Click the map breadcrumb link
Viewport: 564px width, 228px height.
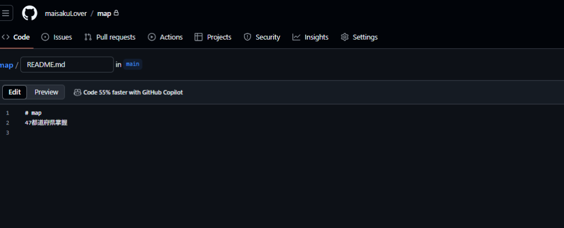pyautogui.click(x=7, y=65)
